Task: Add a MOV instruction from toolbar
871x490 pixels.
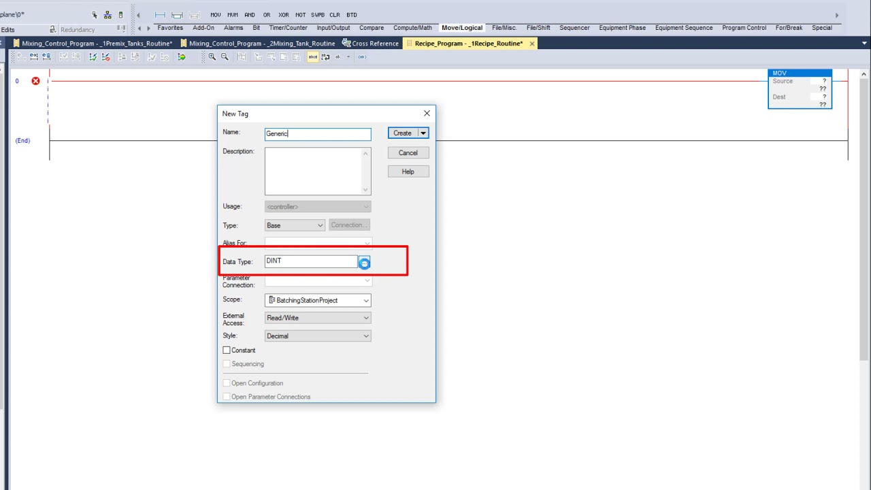Action: 216,14
